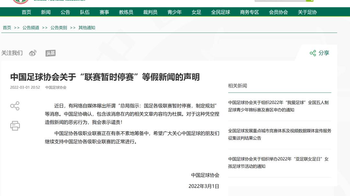This screenshot has height=196, width=350.
Task: Open the 女足 navigation menu item
Action: pos(196,12)
